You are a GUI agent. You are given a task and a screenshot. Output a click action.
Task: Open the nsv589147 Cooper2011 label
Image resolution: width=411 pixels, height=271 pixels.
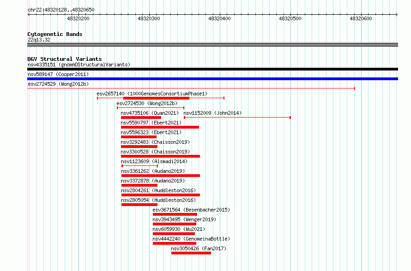pyautogui.click(x=58, y=74)
